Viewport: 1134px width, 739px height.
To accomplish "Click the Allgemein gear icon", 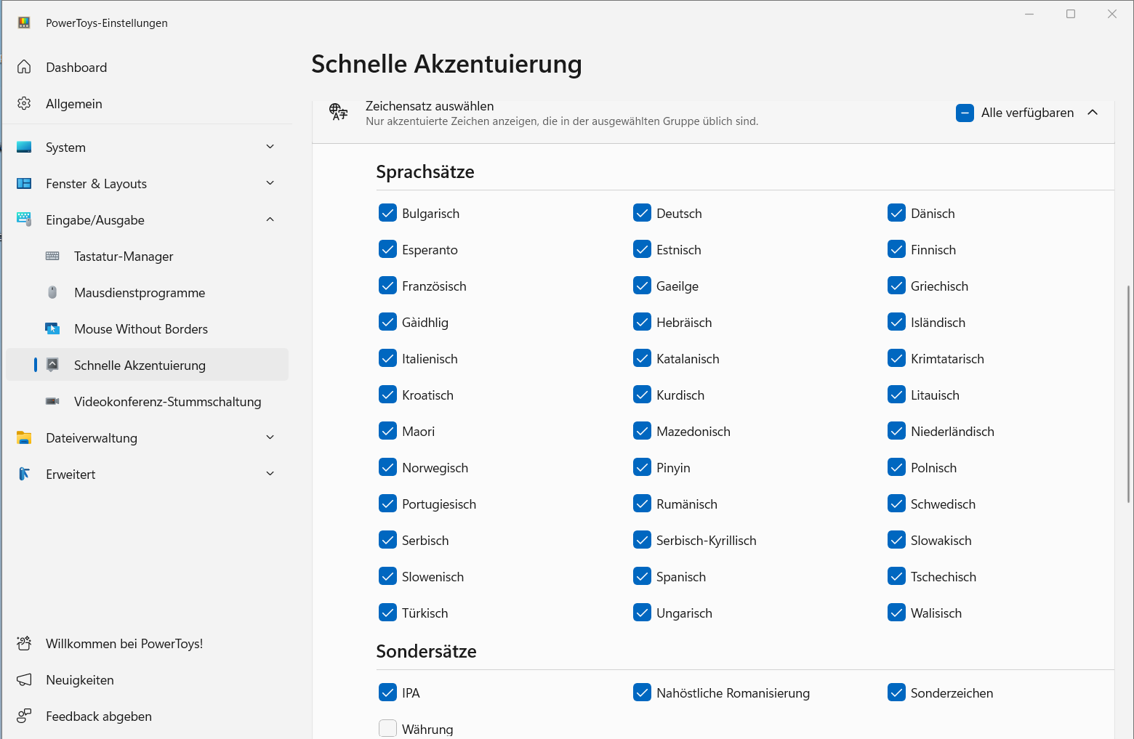I will click(24, 104).
